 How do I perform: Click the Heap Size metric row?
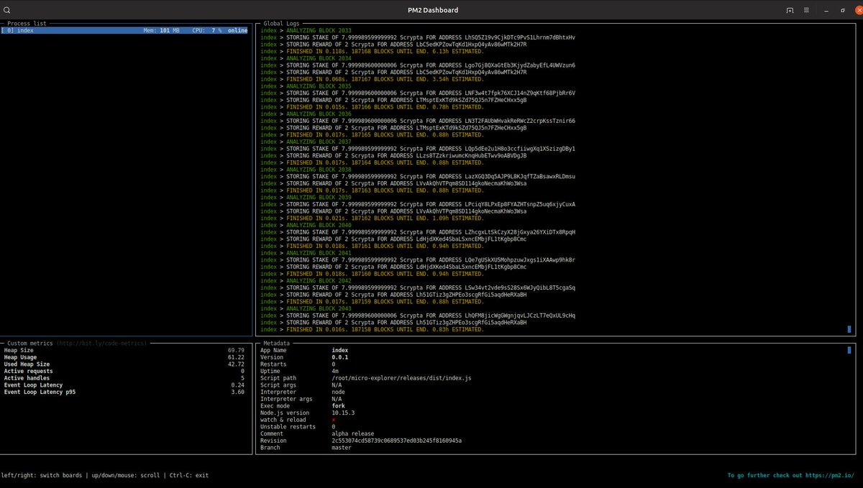click(124, 350)
